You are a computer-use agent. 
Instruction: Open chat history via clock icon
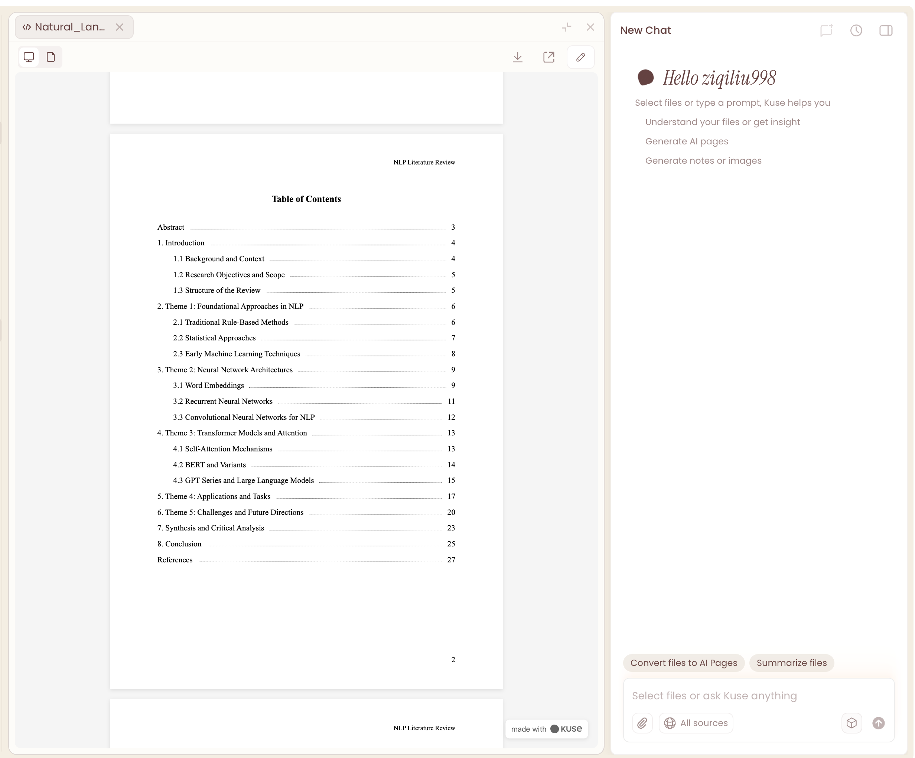tap(856, 30)
